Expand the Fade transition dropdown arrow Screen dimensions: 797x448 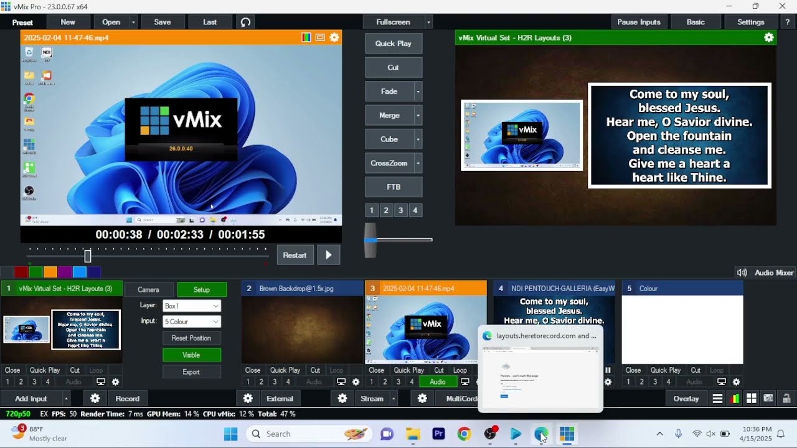coord(418,91)
